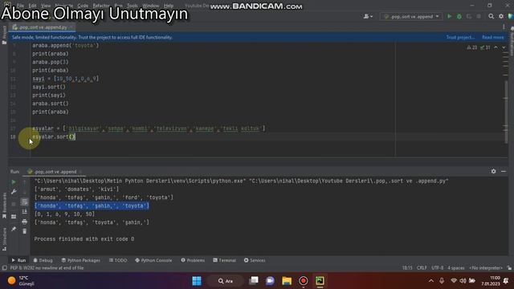Run the script with the green toolbar Run arrow
This screenshot has height=289, width=514.
[x=450, y=16]
